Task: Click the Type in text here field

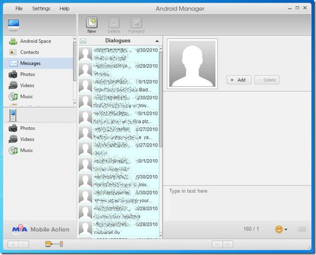Action: point(237,203)
